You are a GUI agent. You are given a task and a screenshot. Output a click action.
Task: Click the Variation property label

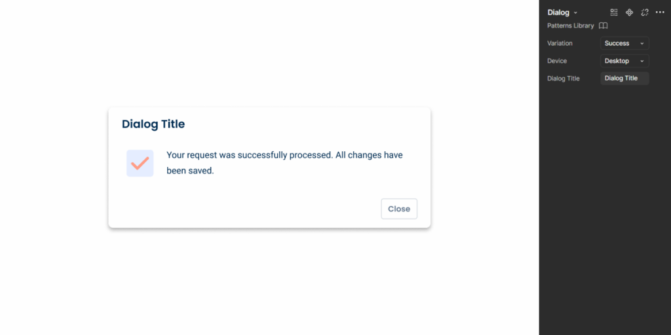(560, 43)
